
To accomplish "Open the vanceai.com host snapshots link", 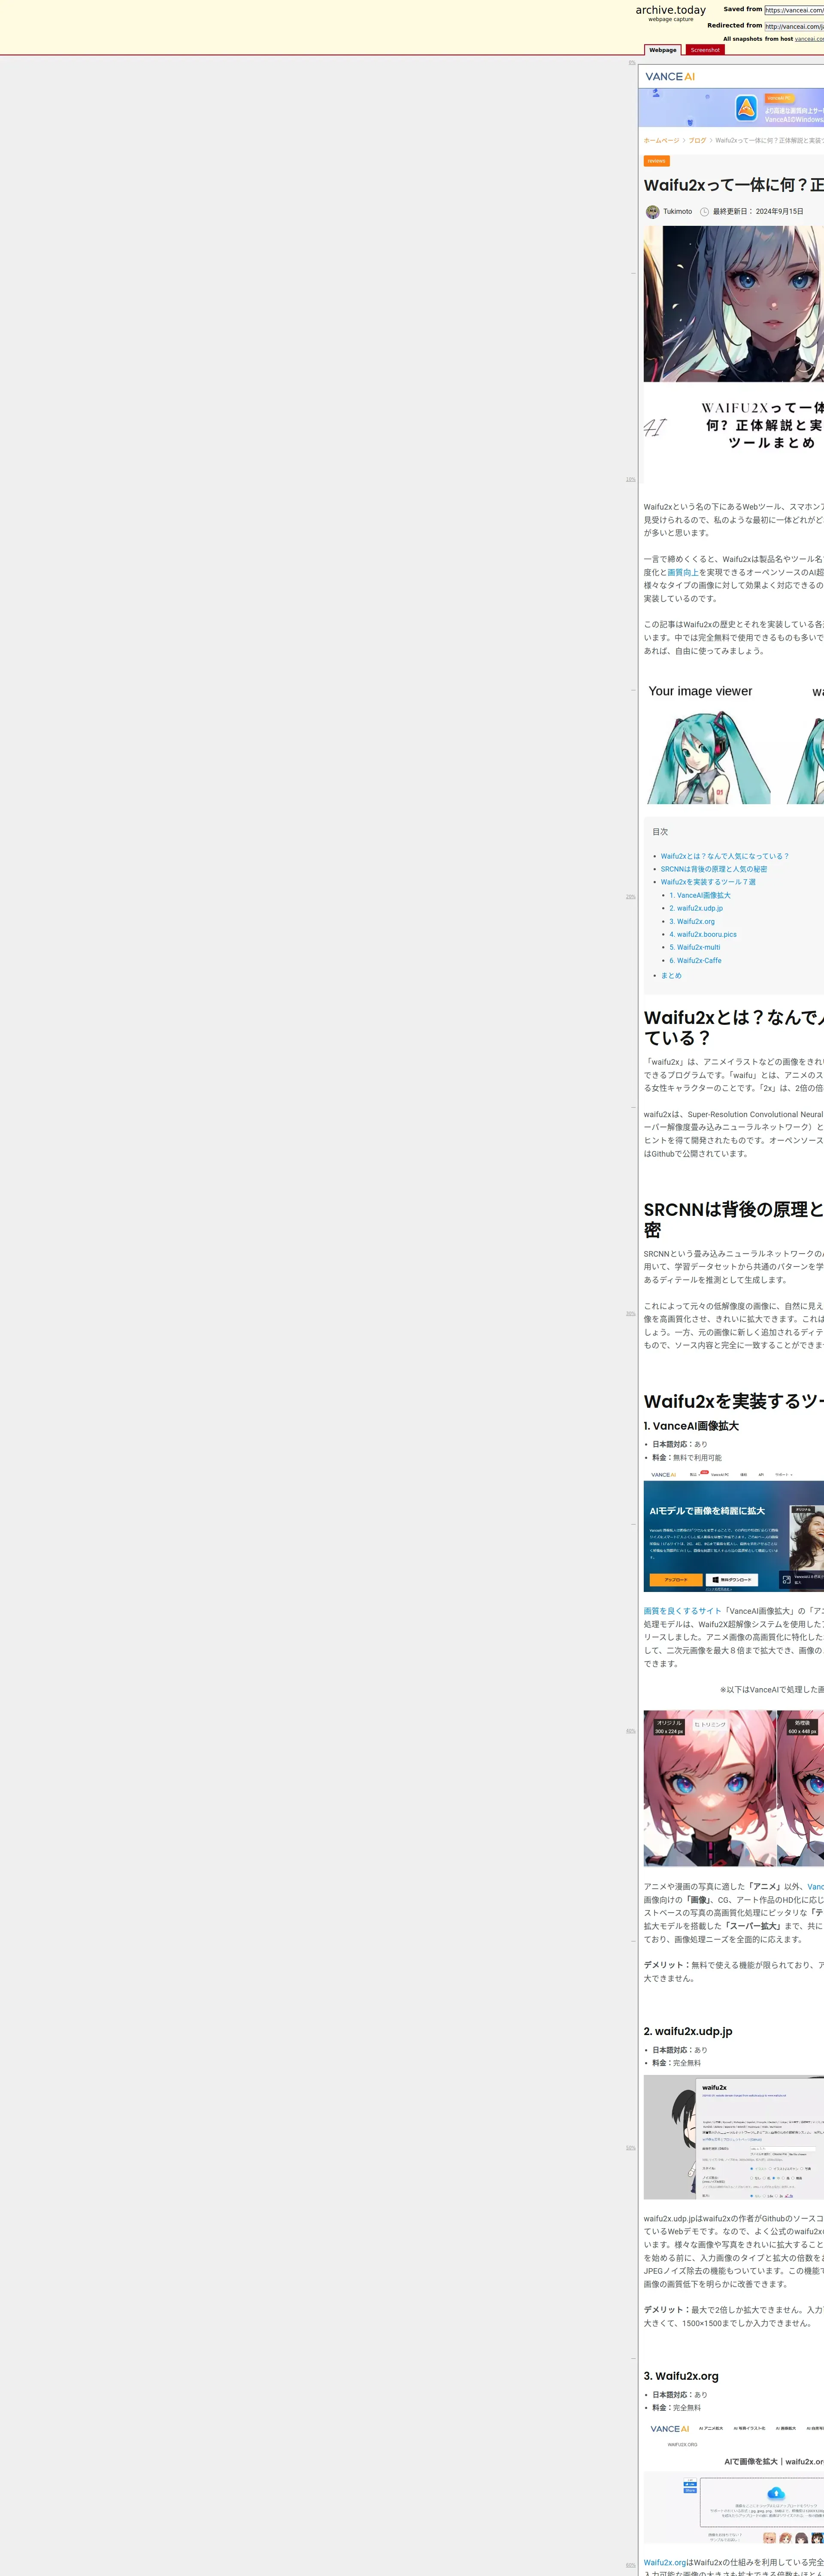I will (809, 39).
